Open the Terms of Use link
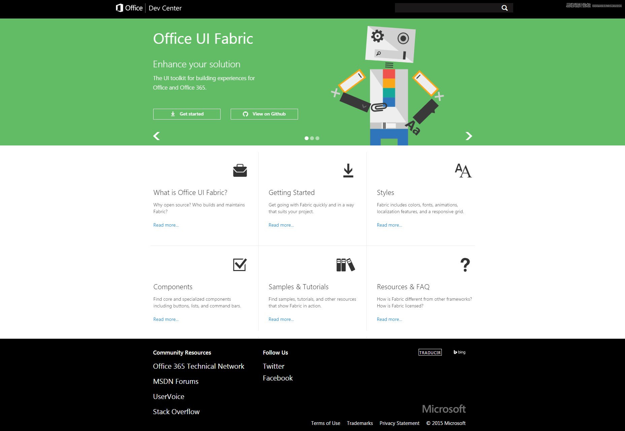 click(x=326, y=423)
